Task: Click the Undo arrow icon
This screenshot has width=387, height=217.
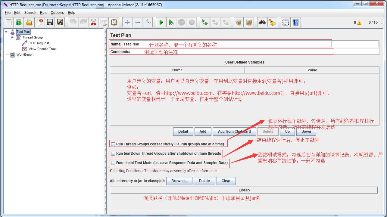Action: (x=73, y=22)
